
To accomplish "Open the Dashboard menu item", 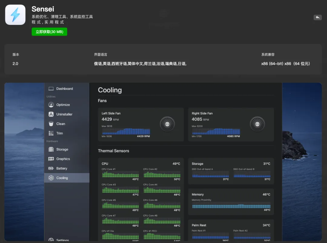I will coord(67,89).
